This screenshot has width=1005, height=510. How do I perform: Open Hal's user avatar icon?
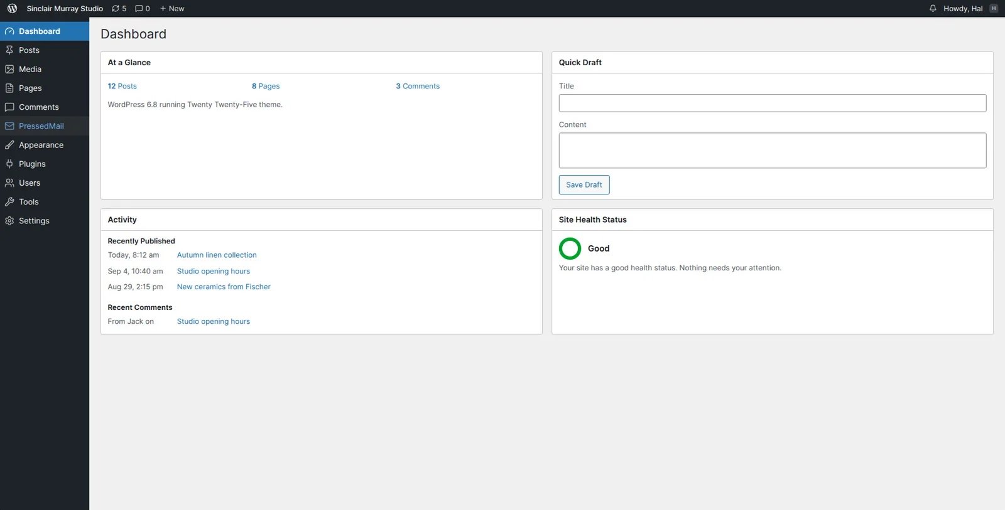point(994,9)
